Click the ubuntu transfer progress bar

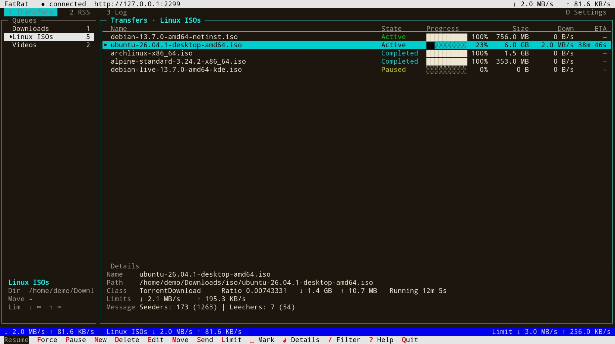447,45
